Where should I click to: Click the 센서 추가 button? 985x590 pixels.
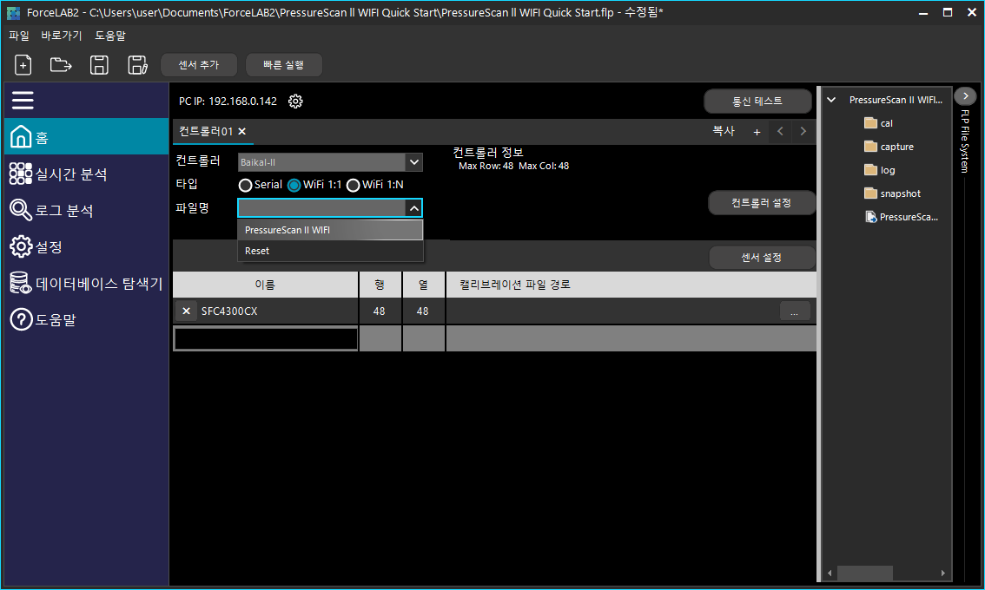tap(199, 65)
